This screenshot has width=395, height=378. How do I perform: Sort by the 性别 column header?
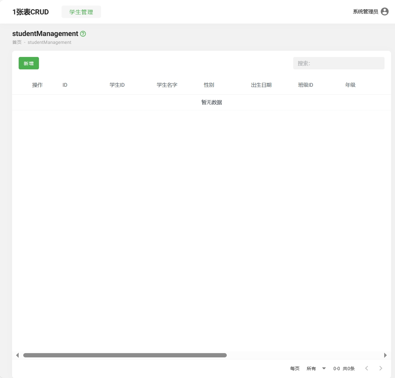tap(209, 85)
